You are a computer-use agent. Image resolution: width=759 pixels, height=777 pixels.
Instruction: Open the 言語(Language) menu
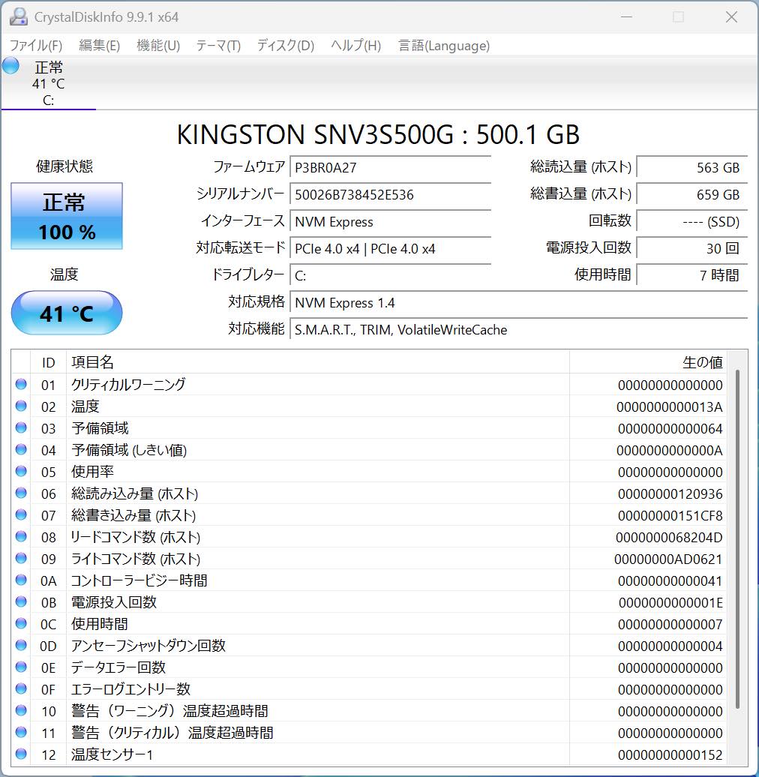tap(445, 46)
